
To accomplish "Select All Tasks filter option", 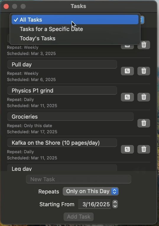I will [75, 20].
